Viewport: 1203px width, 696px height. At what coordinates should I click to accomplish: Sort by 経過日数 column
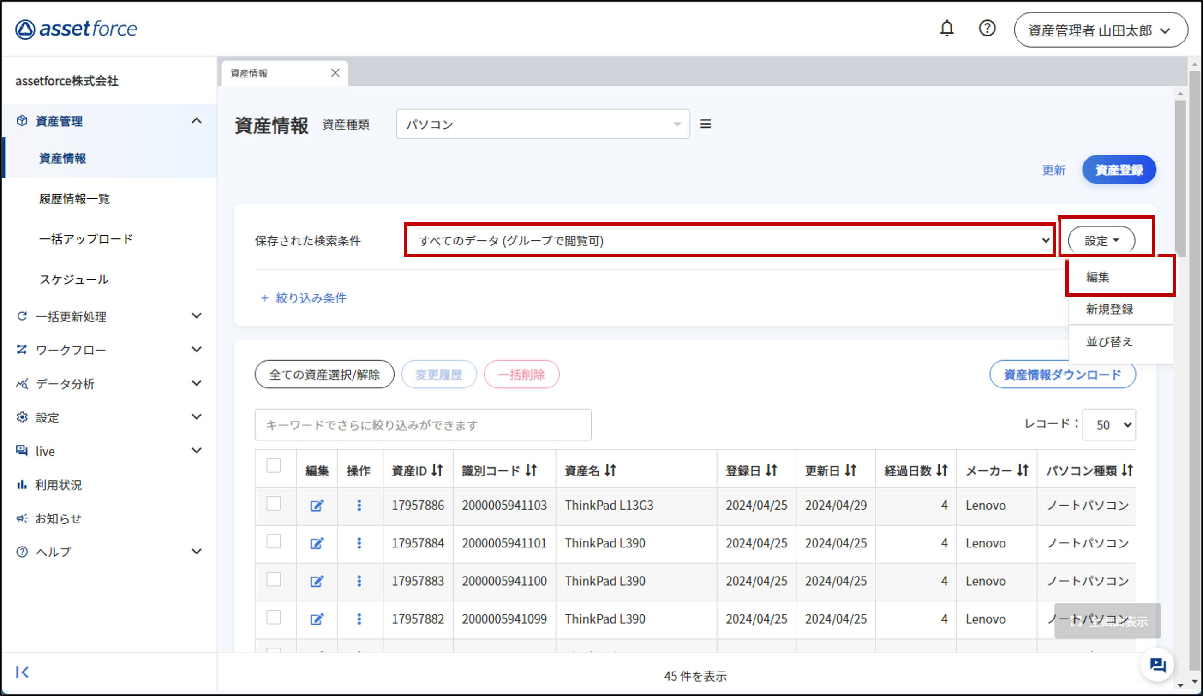[942, 470]
